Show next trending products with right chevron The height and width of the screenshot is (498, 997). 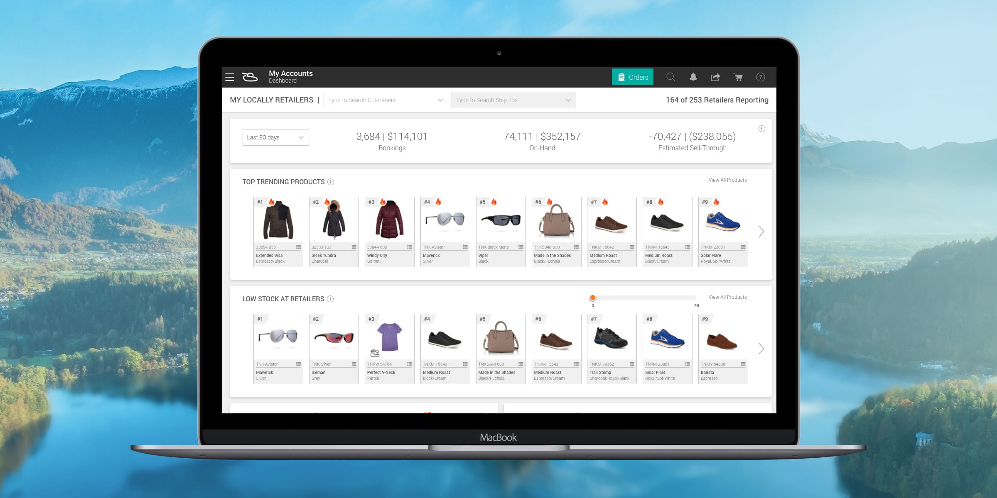coord(761,232)
